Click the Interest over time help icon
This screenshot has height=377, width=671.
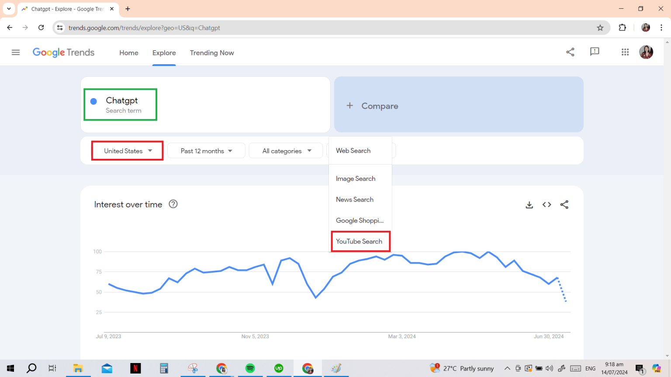pyautogui.click(x=173, y=204)
